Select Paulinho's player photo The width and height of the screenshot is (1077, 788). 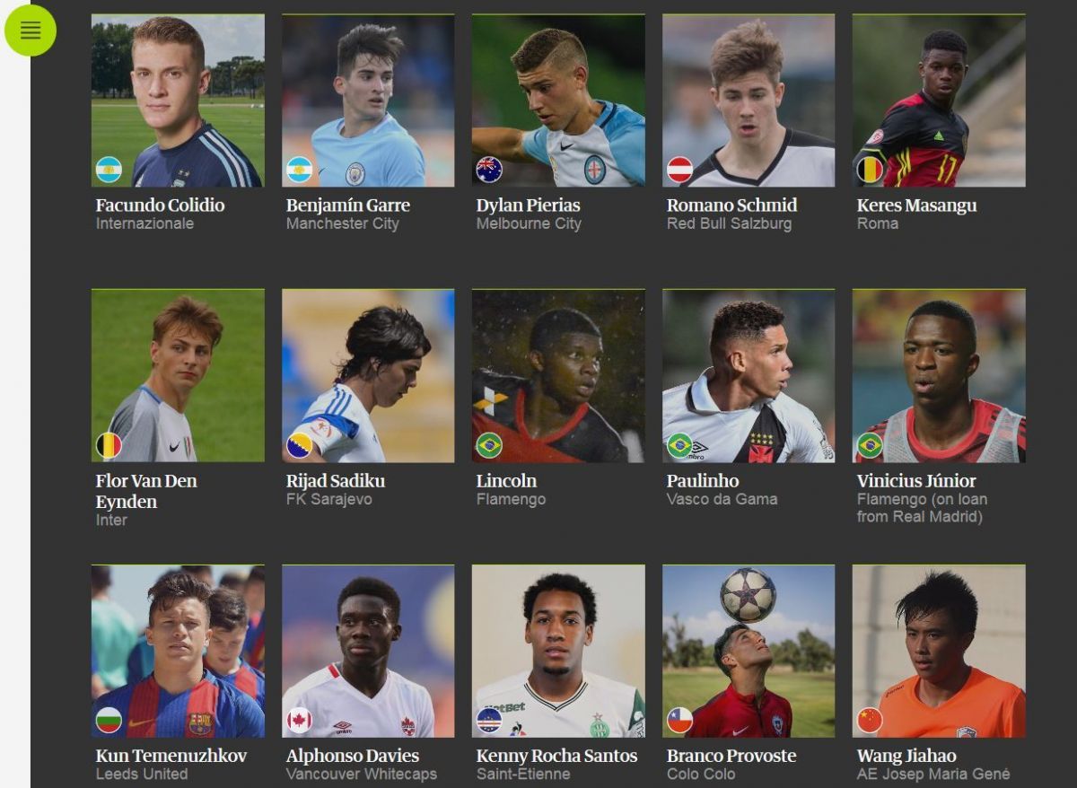[x=749, y=376]
